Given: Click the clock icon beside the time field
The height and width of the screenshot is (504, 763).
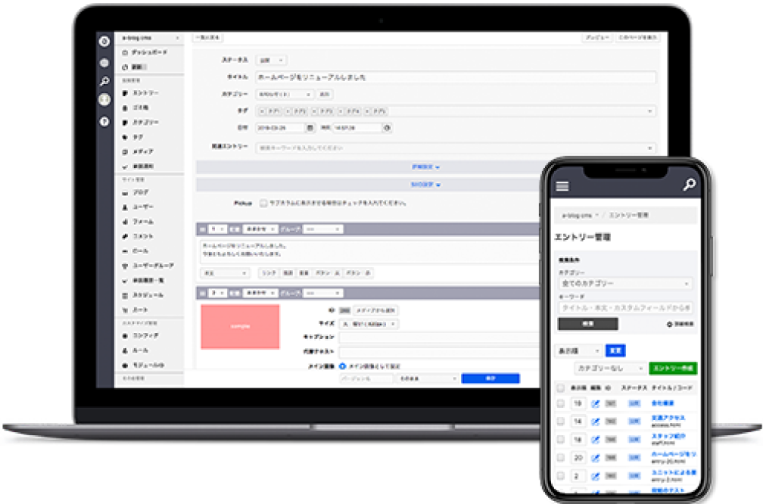Looking at the screenshot, I should (x=388, y=128).
